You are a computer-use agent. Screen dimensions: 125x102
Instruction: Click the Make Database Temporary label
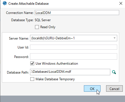tap(55, 79)
